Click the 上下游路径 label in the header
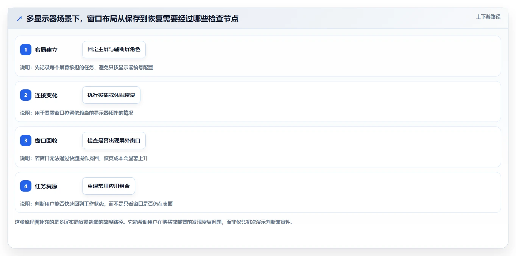Image resolution: width=516 pixels, height=256 pixels. coord(488,17)
